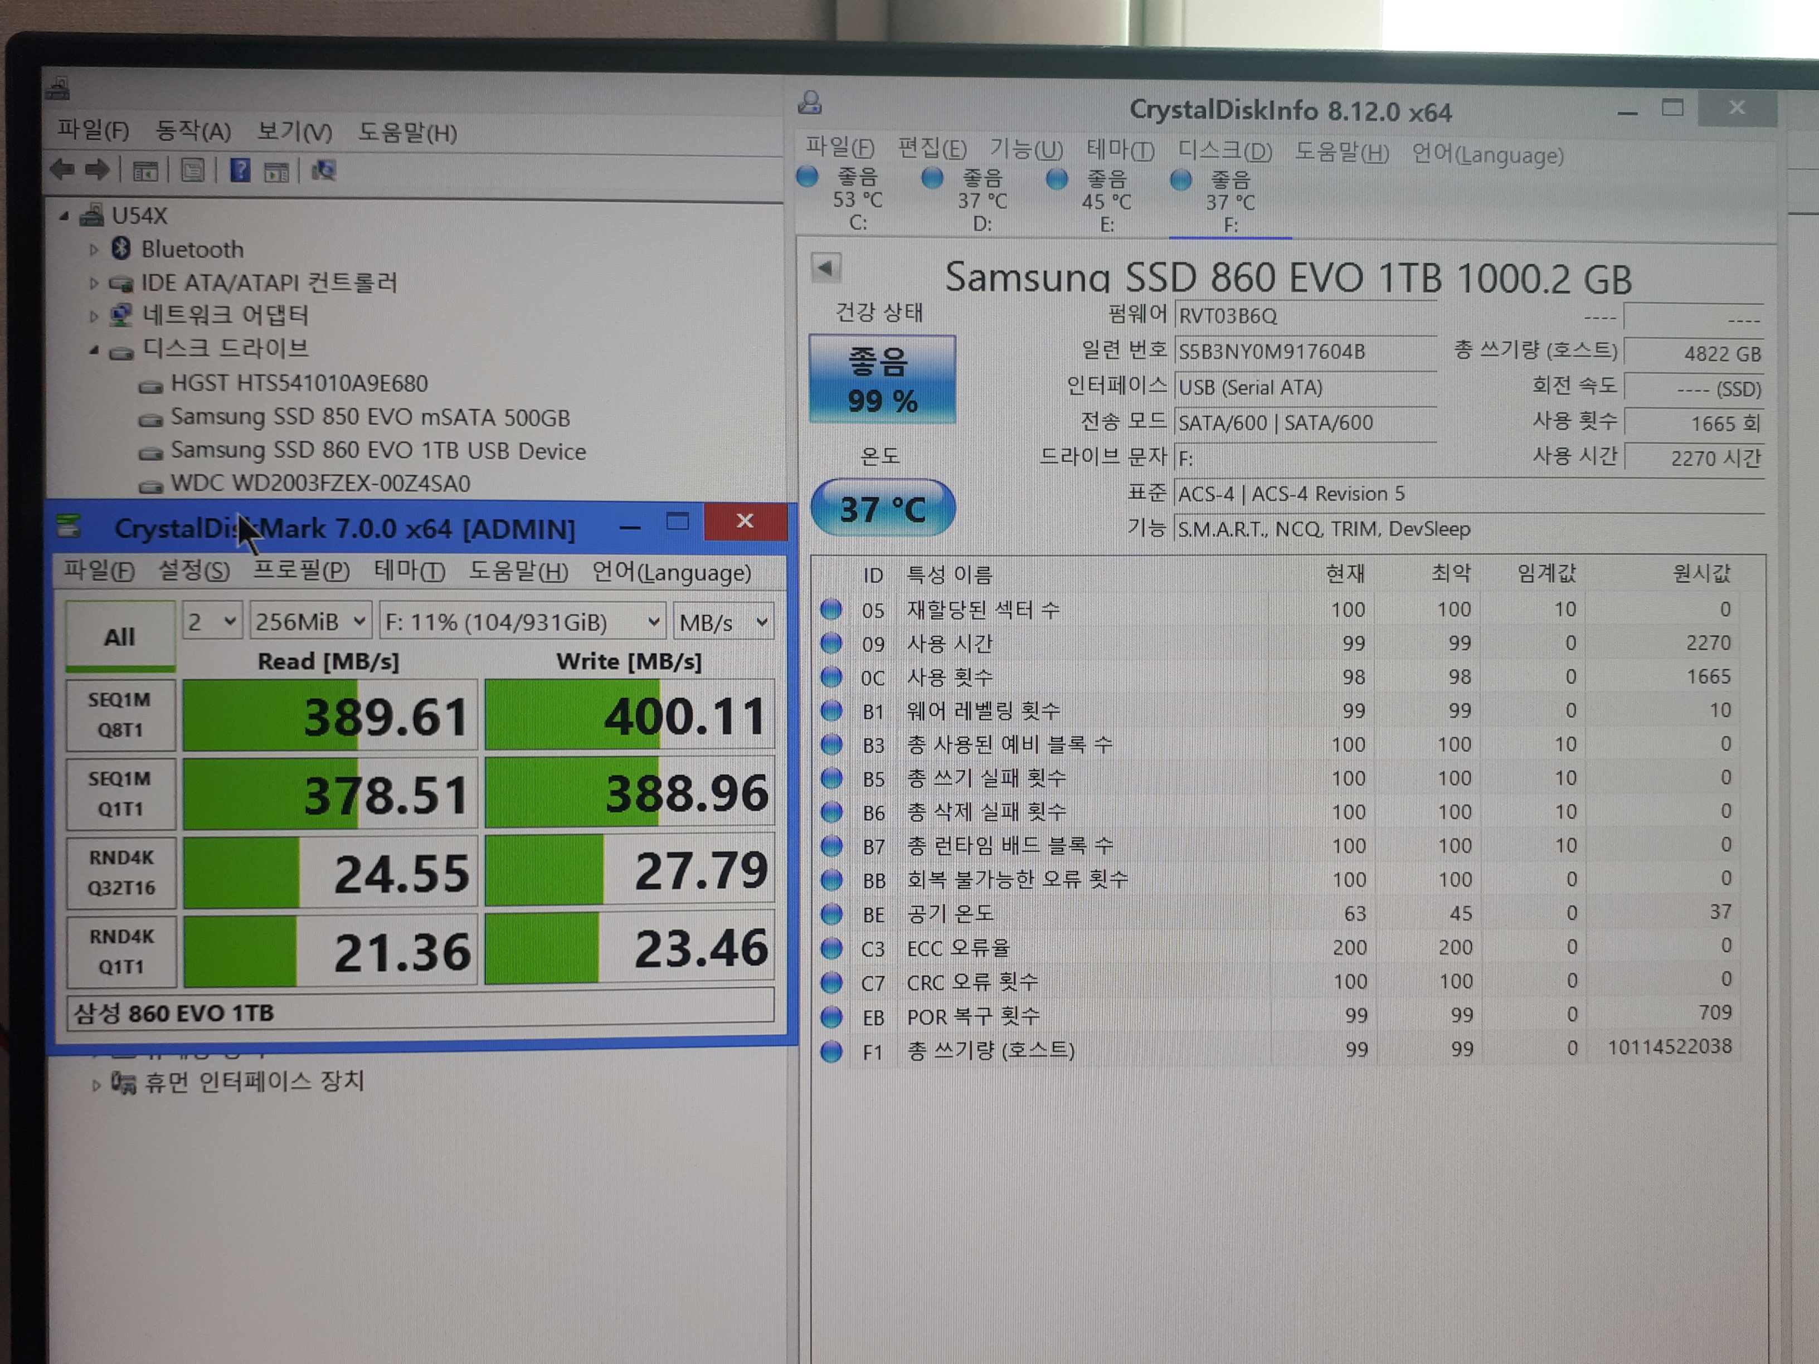This screenshot has width=1819, height=1364.
Task: Open the F: 11% drive selection dropdown
Action: tap(522, 622)
